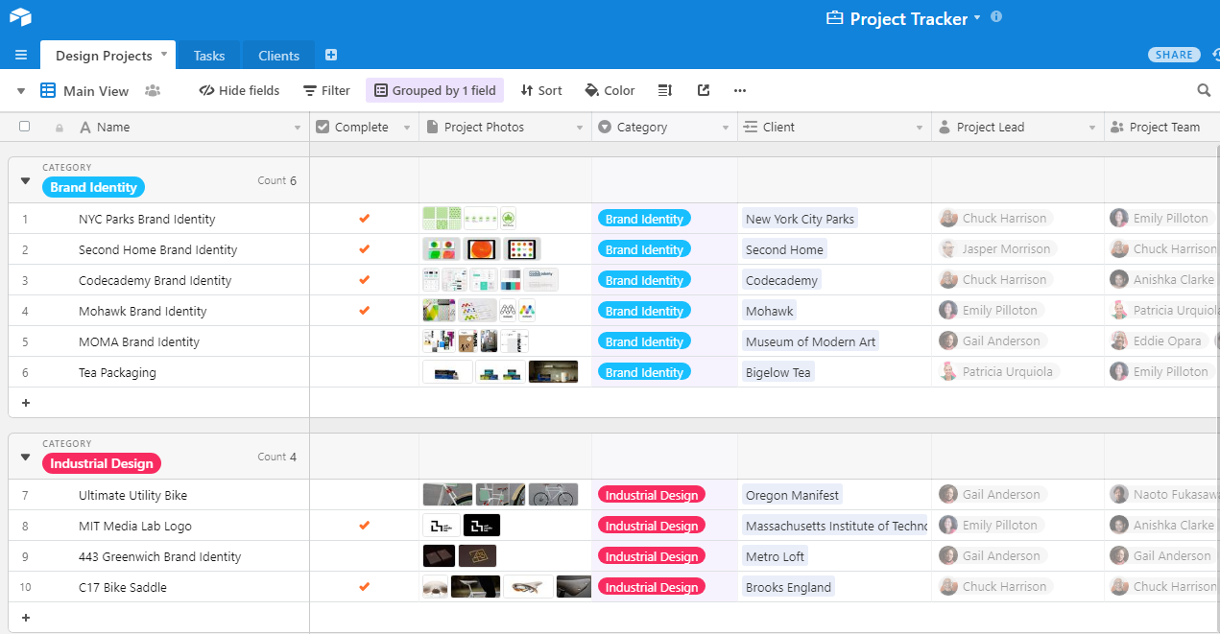Image resolution: width=1220 pixels, height=634 pixels.
Task: Open first photo thumbnail of Ultimate Utility Bike
Action: point(447,495)
